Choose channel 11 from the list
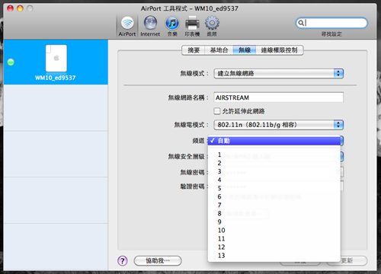 coord(274,239)
